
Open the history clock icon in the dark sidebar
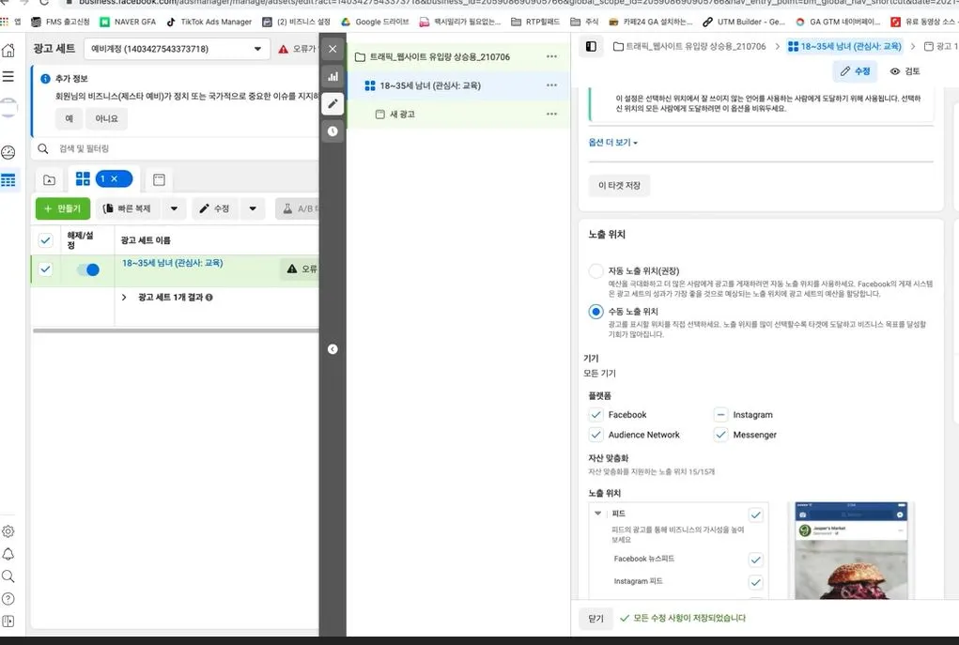tap(333, 131)
